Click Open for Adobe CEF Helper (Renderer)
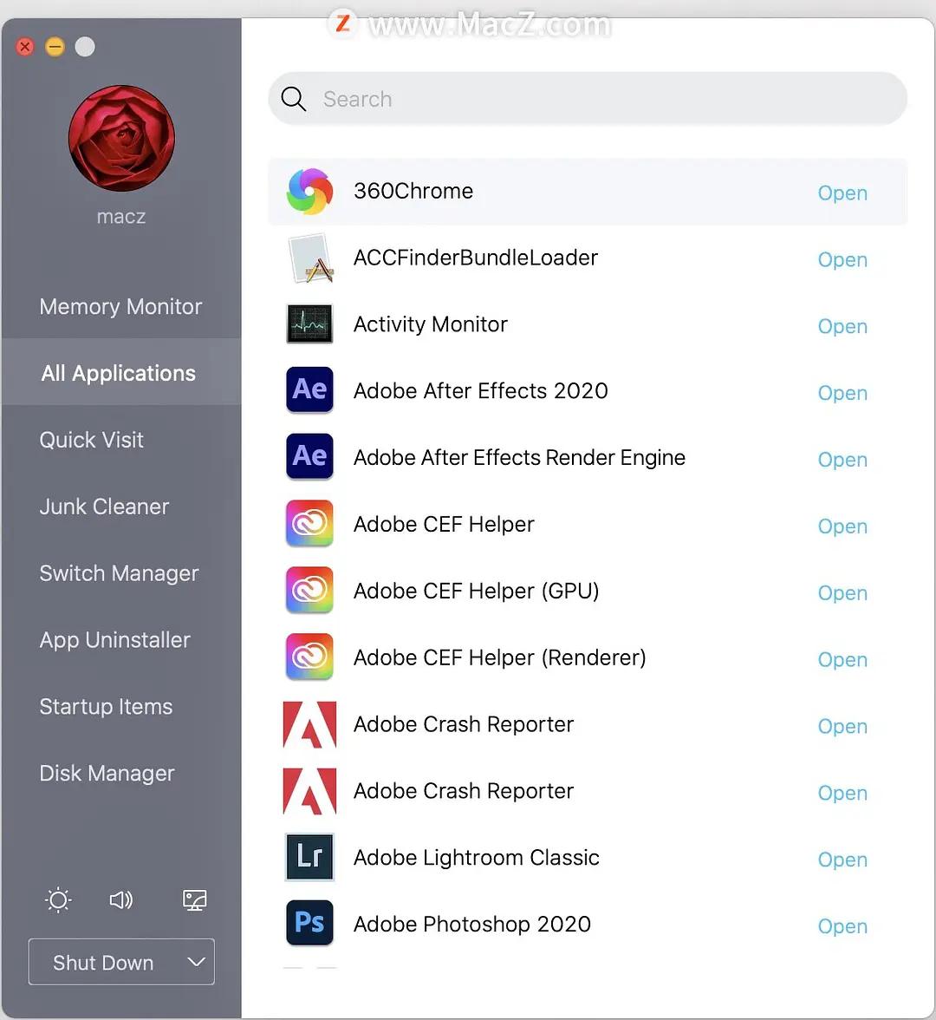 pos(842,659)
